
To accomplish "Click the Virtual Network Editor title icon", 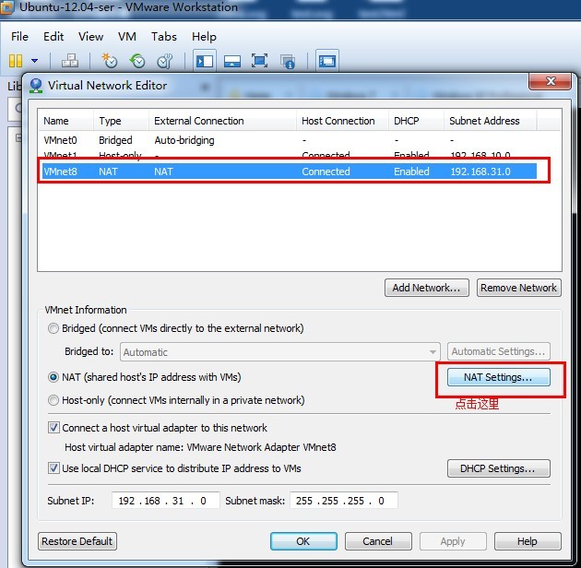I will pos(36,86).
